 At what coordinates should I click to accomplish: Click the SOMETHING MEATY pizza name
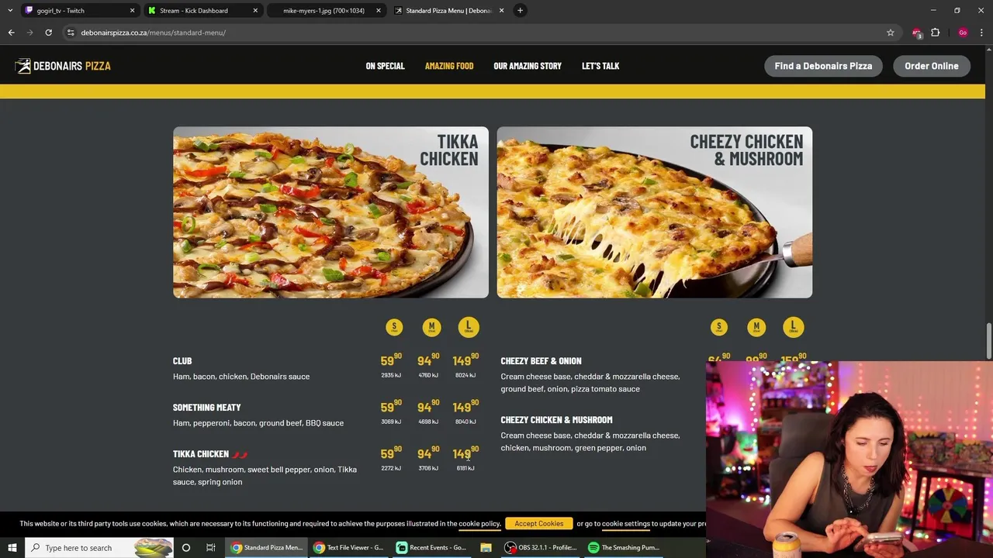pos(207,408)
